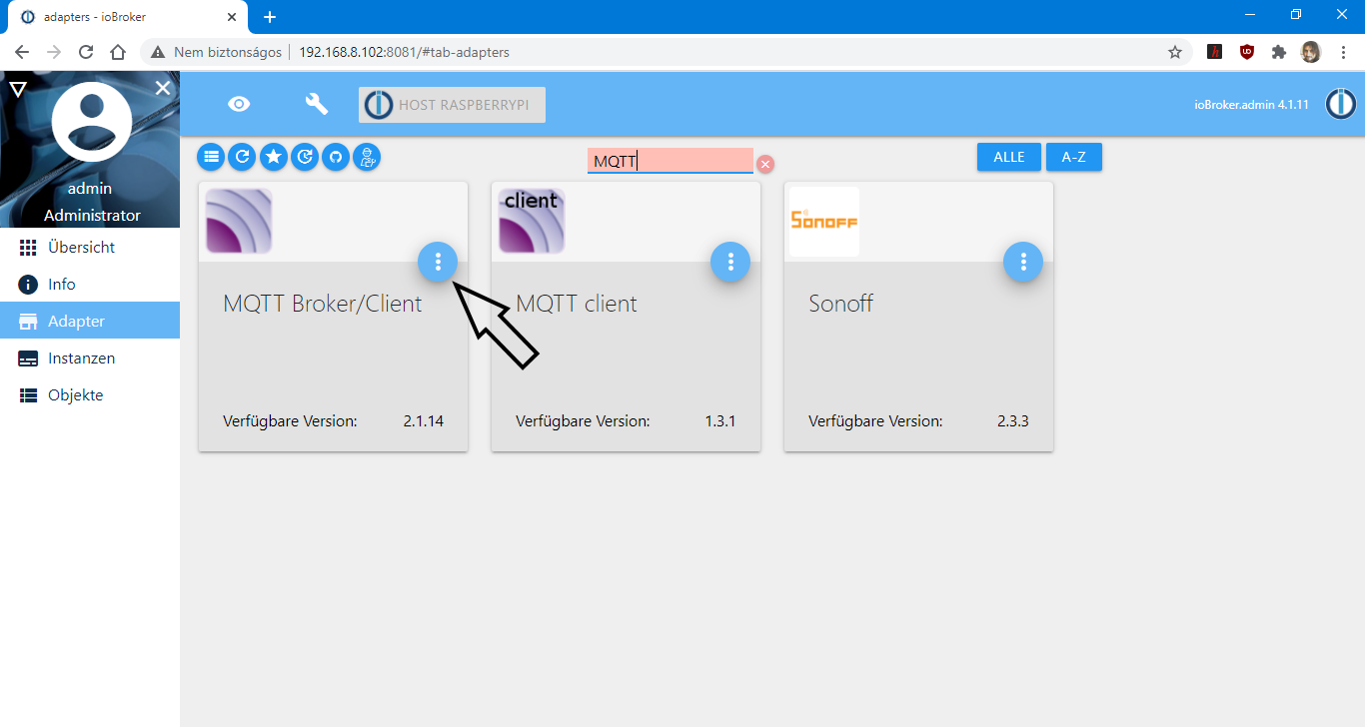This screenshot has height=727, width=1365.
Task: Collapse sidebar using the triangle icon
Action: [19, 88]
